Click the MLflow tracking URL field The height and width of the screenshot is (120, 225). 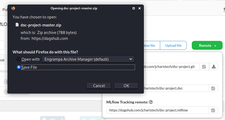point(157,110)
